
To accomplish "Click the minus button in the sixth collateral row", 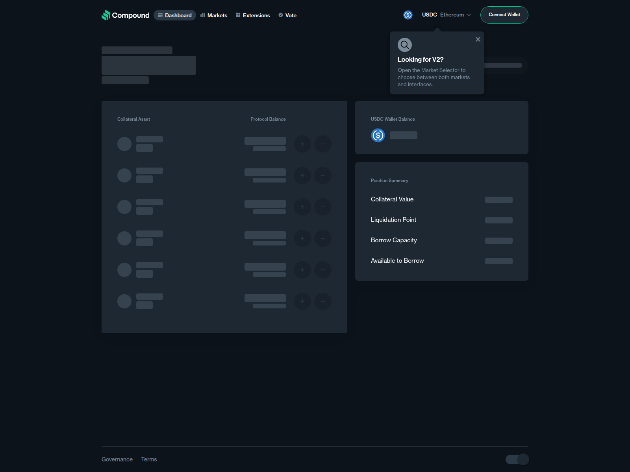I will (x=323, y=301).
